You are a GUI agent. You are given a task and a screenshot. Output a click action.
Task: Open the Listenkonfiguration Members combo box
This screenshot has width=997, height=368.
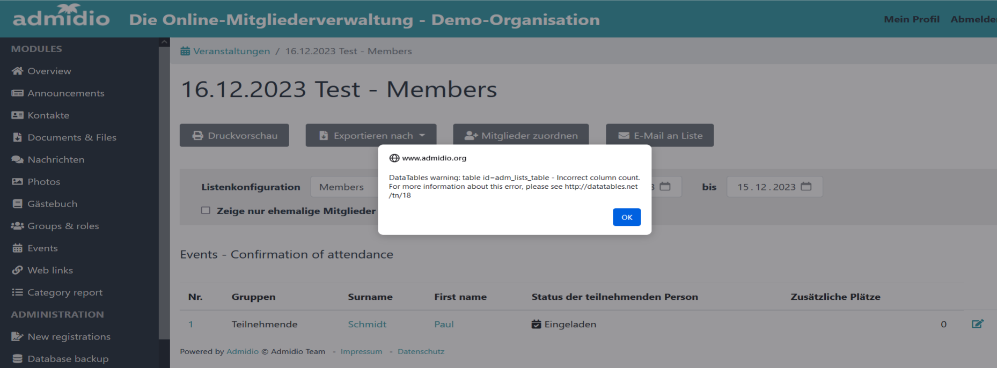pos(343,187)
